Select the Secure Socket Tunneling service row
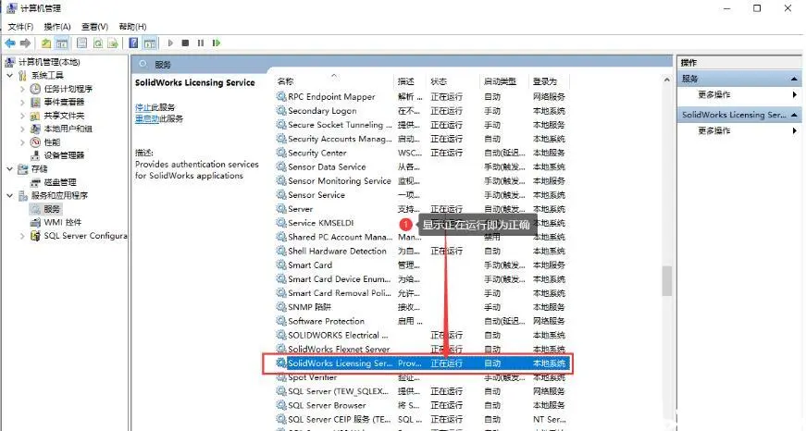 pyautogui.click(x=422, y=125)
